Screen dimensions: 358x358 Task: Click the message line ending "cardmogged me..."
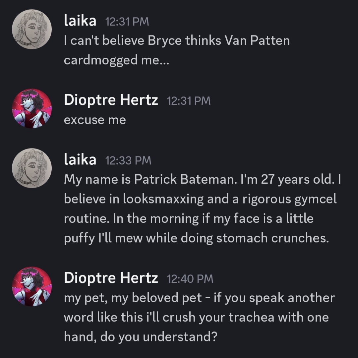click(x=116, y=60)
